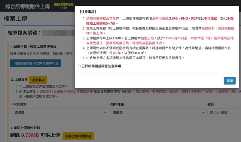241x142 pixels.
Task: Click the 檔案上傳 page heading
Action: click(x=16, y=19)
